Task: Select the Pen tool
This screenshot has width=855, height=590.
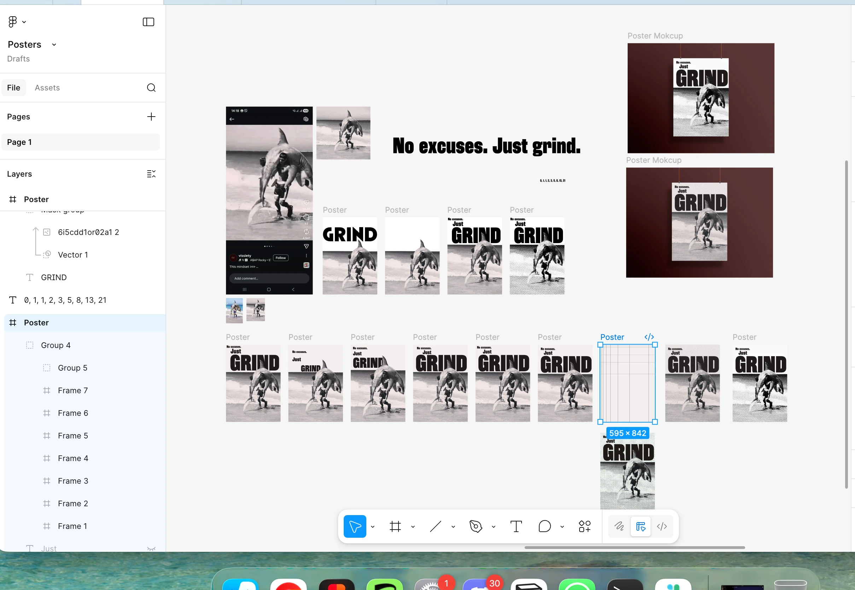Action: coord(476,526)
